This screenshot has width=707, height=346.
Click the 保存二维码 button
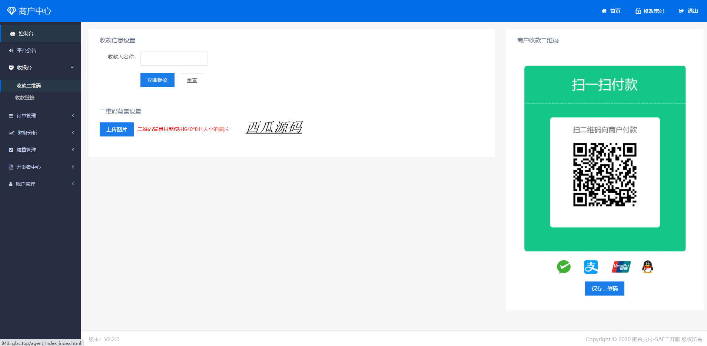(x=605, y=289)
